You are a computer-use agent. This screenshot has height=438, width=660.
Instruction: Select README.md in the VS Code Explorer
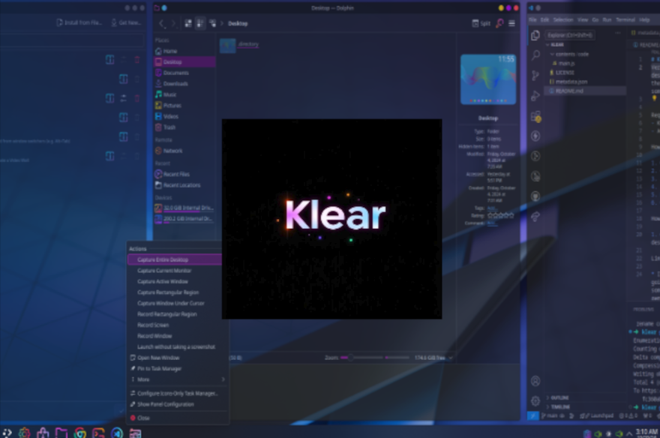[x=570, y=90]
